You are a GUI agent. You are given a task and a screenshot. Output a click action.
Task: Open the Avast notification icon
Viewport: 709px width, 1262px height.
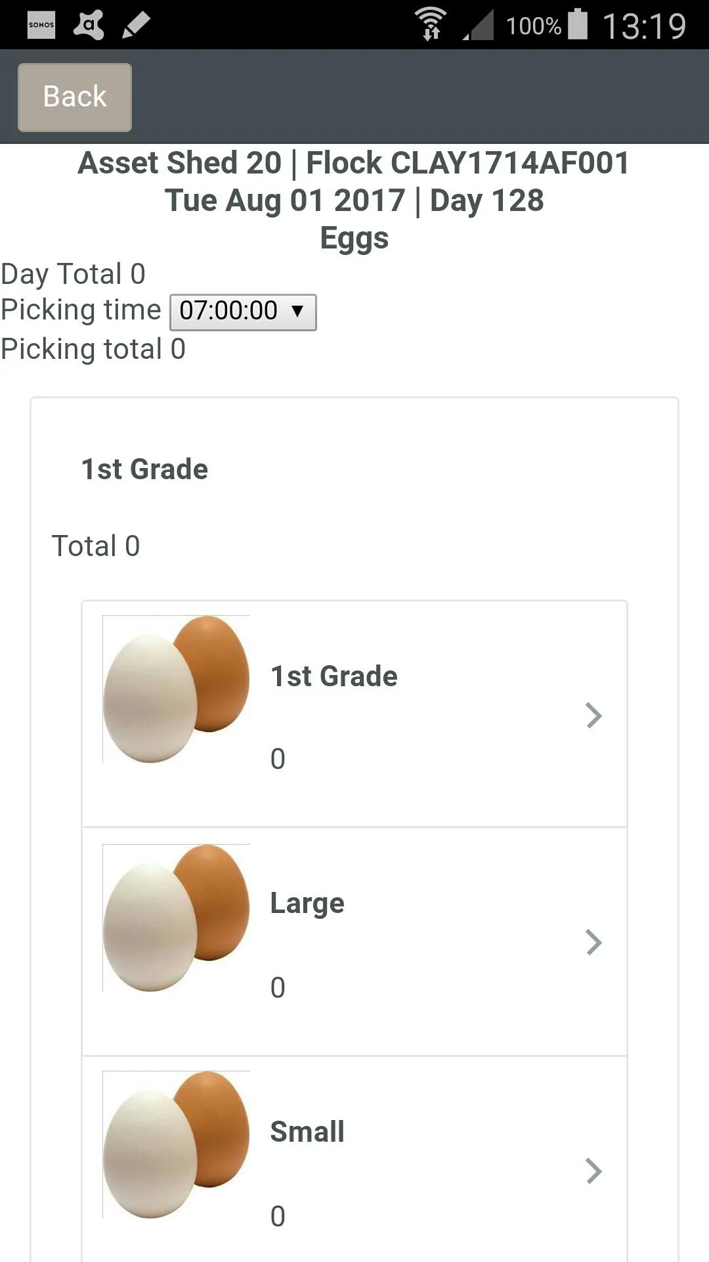tap(89, 25)
